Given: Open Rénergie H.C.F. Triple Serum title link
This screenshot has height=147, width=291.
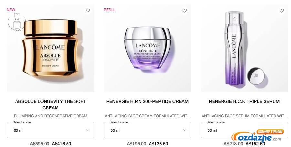Looking at the screenshot, I should tap(244, 101).
